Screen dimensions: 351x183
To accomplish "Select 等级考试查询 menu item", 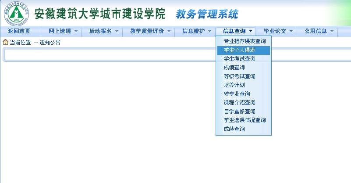I will pyautogui.click(x=239, y=76).
